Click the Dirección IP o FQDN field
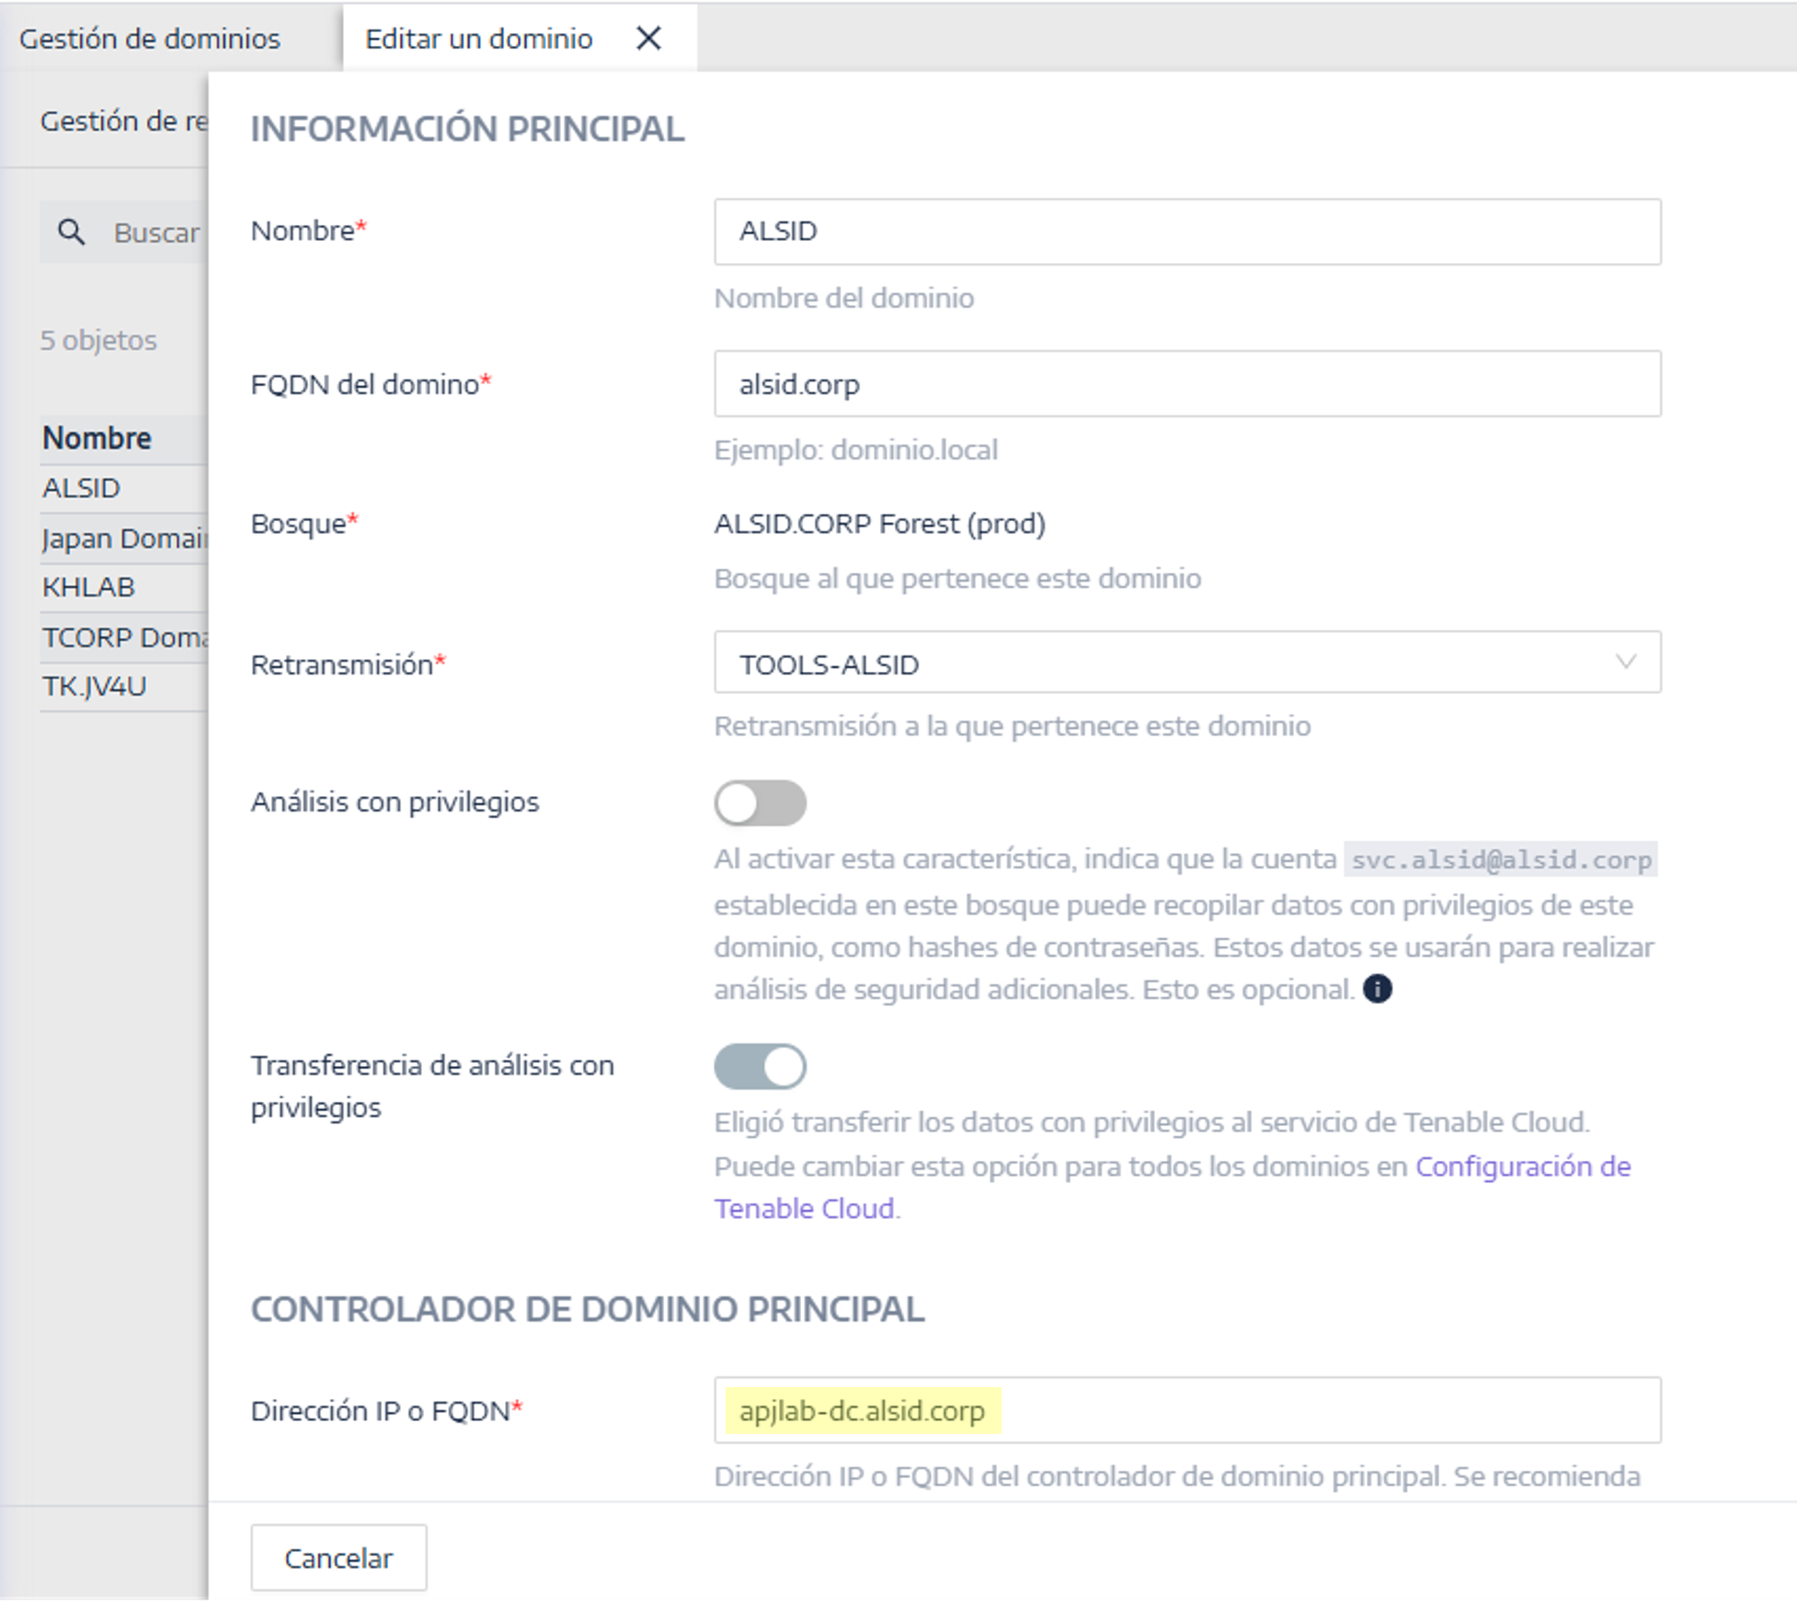1797x1604 pixels. point(1187,1410)
